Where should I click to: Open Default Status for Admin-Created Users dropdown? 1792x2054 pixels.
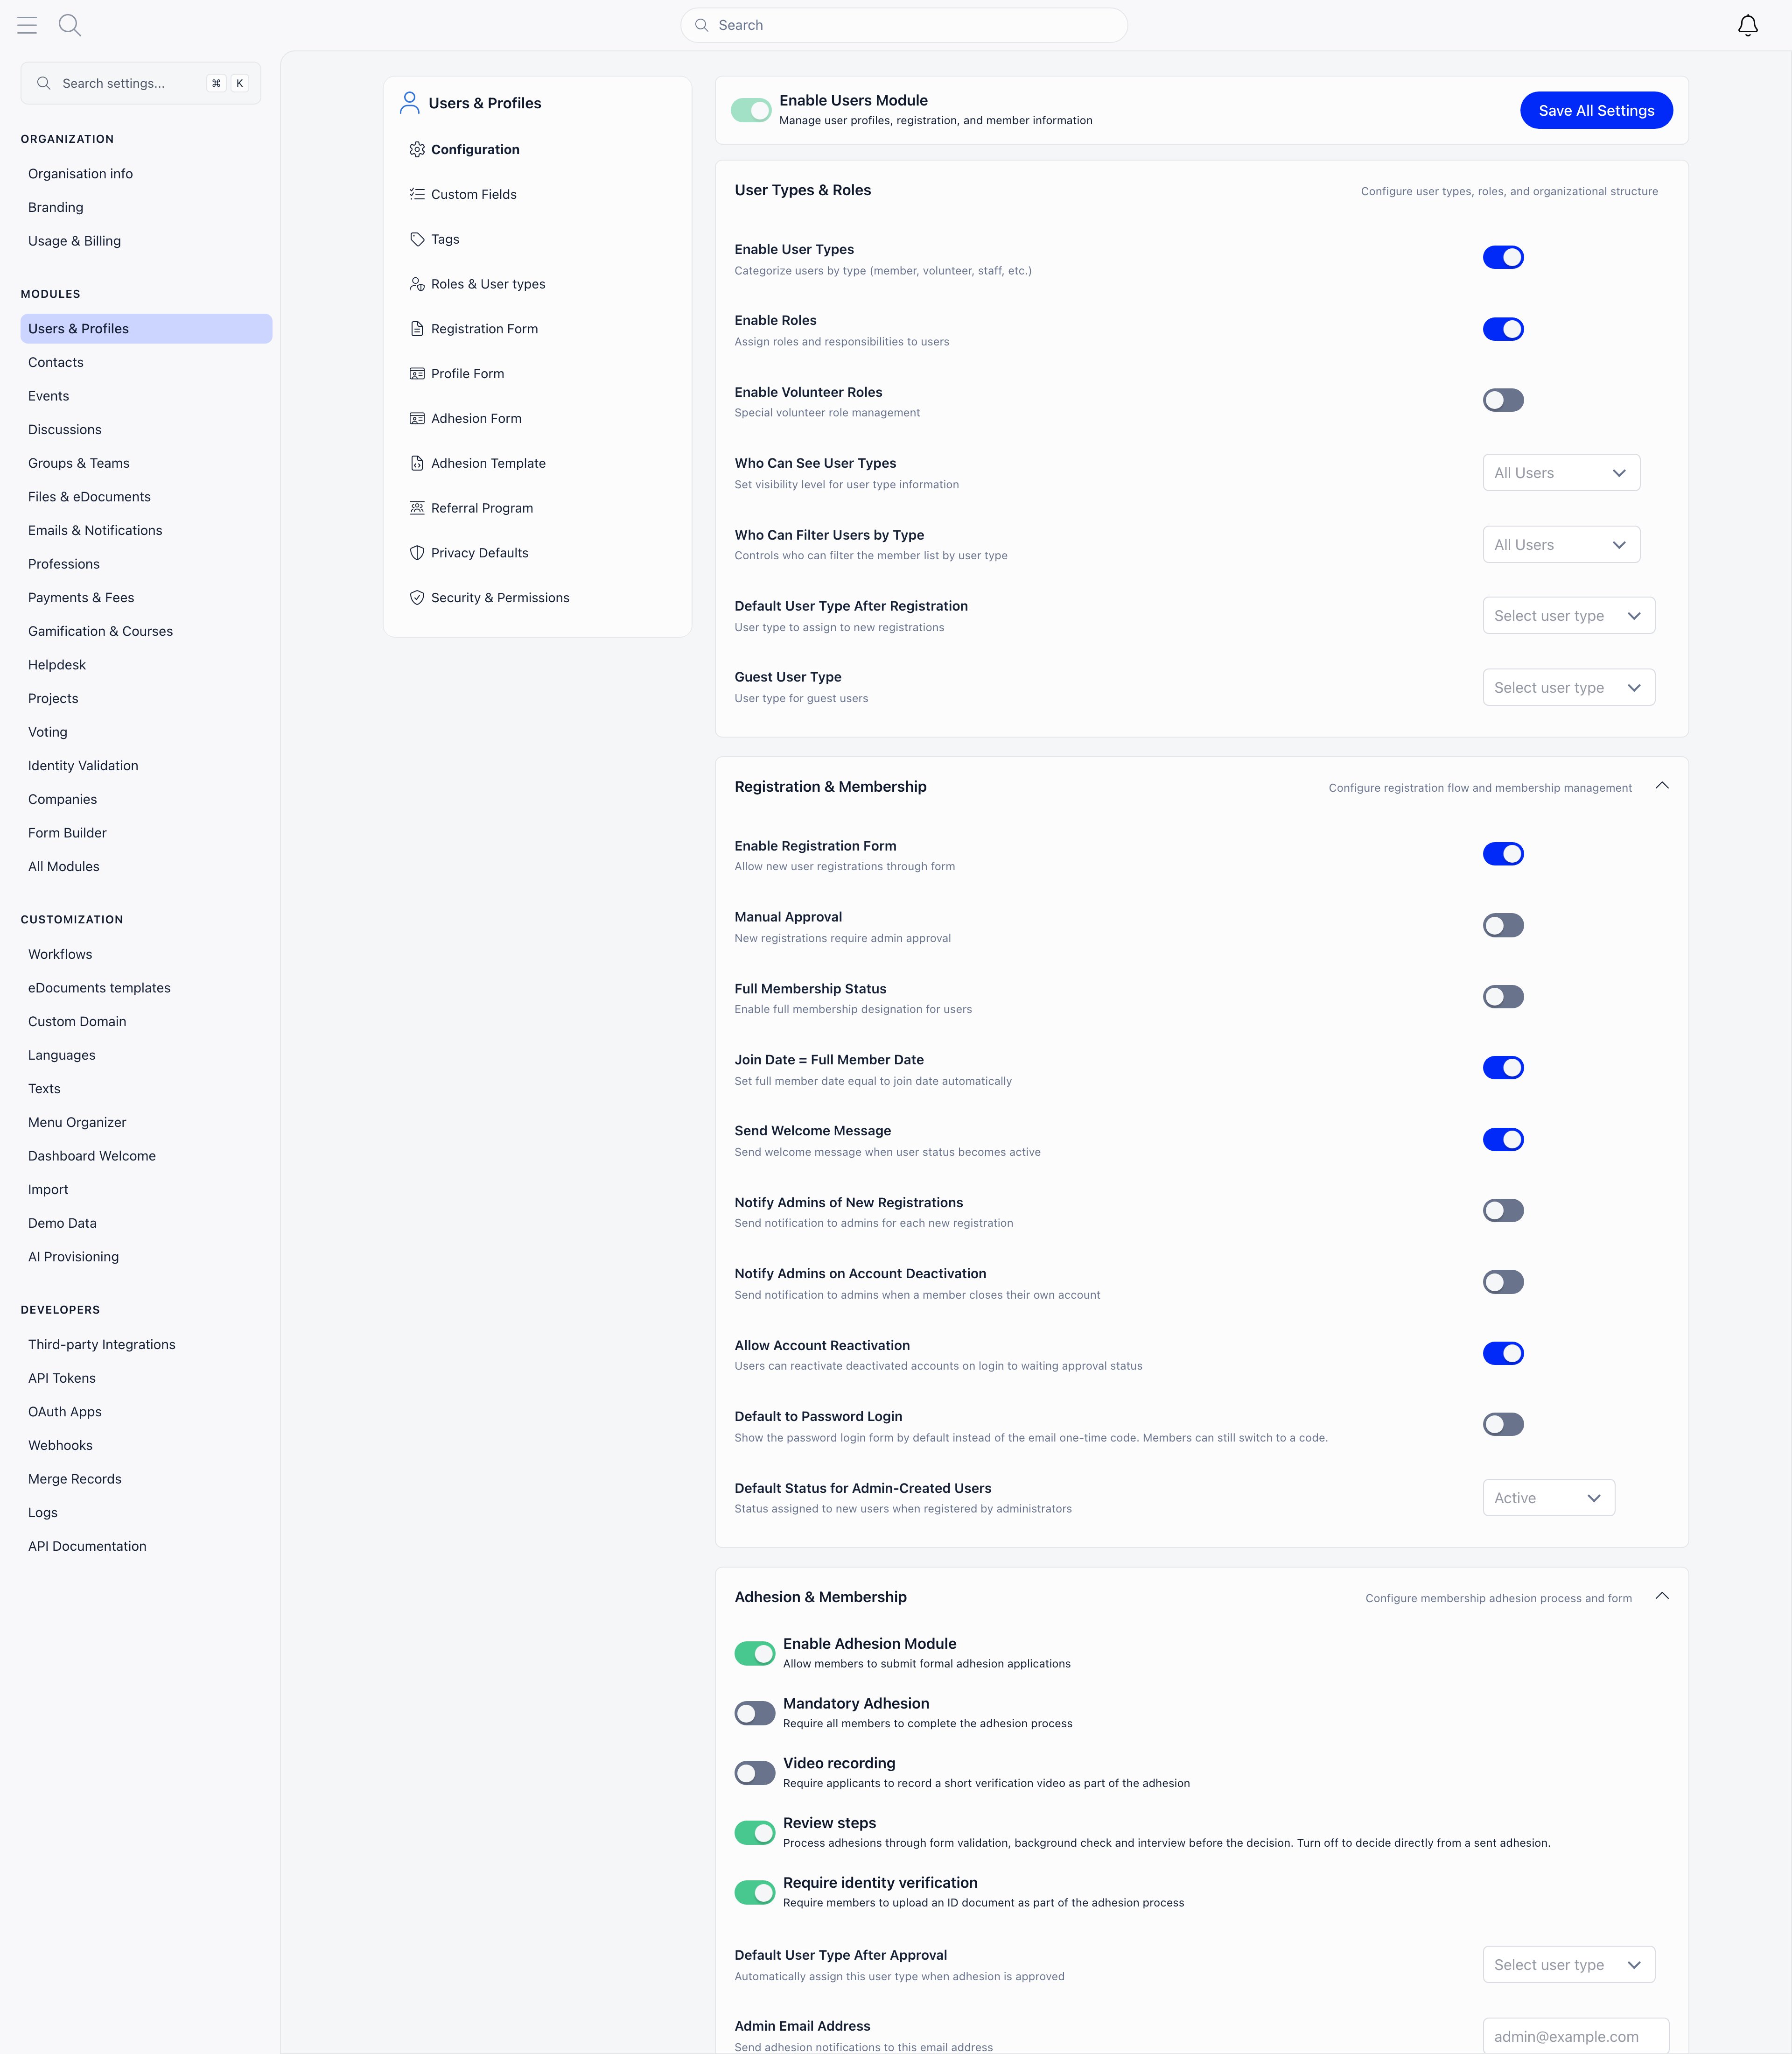pyautogui.click(x=1548, y=1498)
